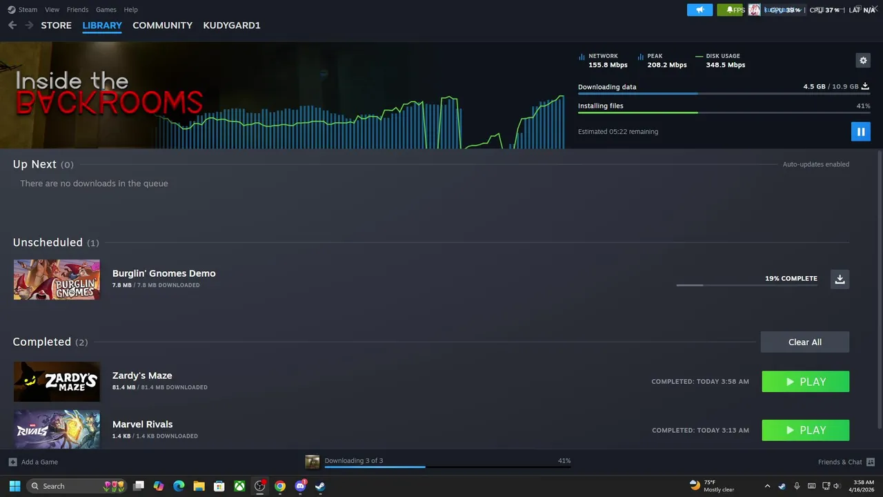Click the Auto-updates enabled label
Image resolution: width=883 pixels, height=497 pixels.
coord(815,164)
